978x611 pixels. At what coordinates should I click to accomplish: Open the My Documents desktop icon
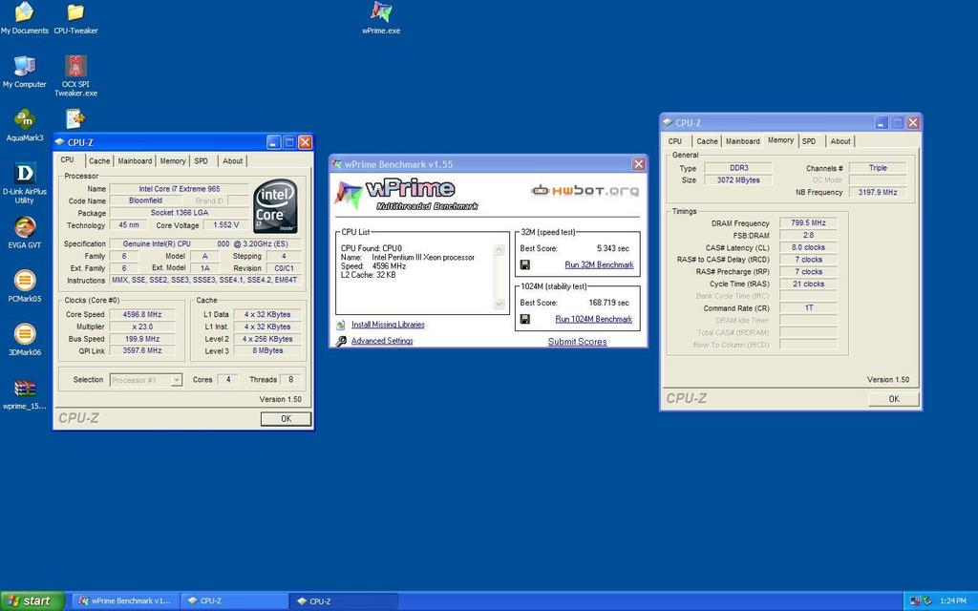point(24,18)
